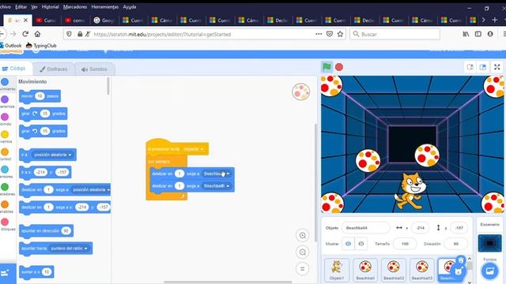This screenshot has height=284, width=506.
Task: Zoom in the code workspace
Action: coord(302,235)
